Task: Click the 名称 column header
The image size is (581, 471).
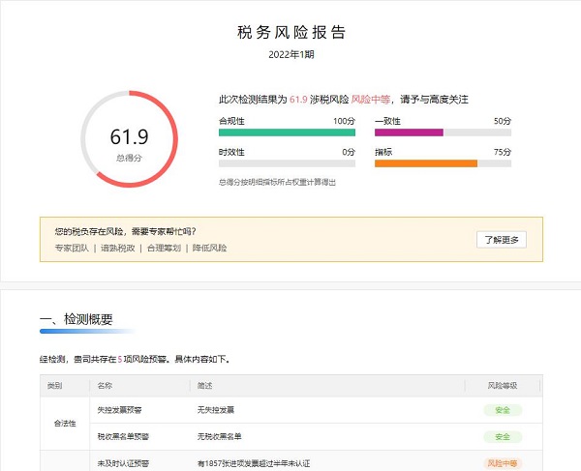Action: [105, 386]
